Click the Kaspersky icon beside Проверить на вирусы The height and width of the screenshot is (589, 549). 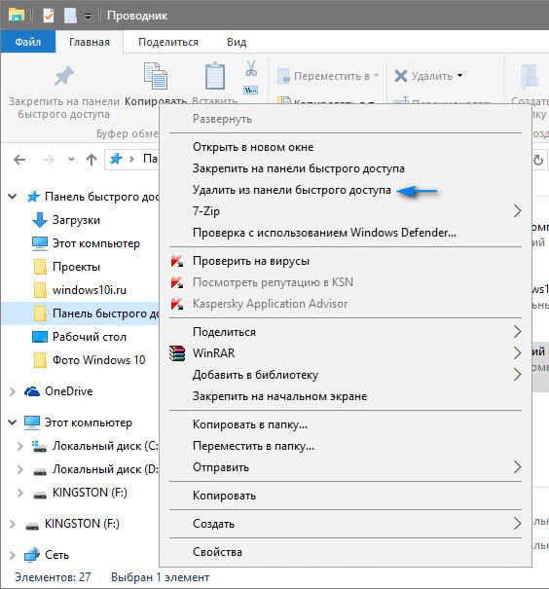[177, 261]
